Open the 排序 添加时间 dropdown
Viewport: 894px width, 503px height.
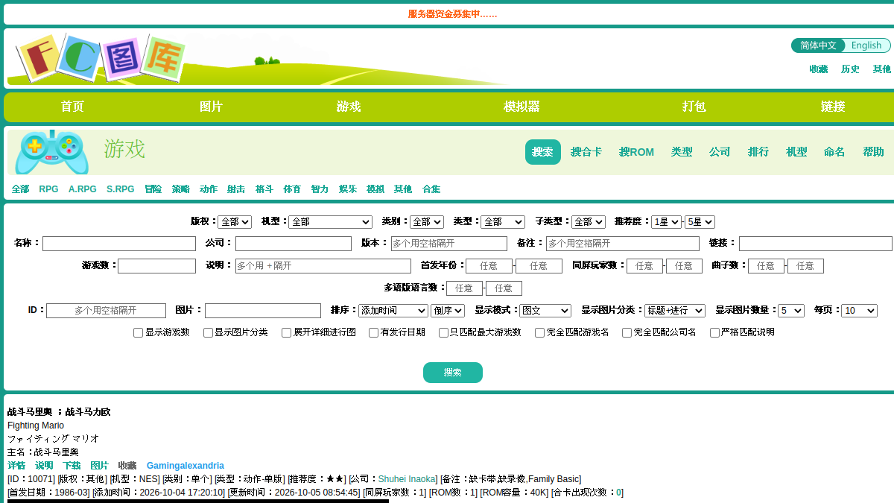(393, 311)
